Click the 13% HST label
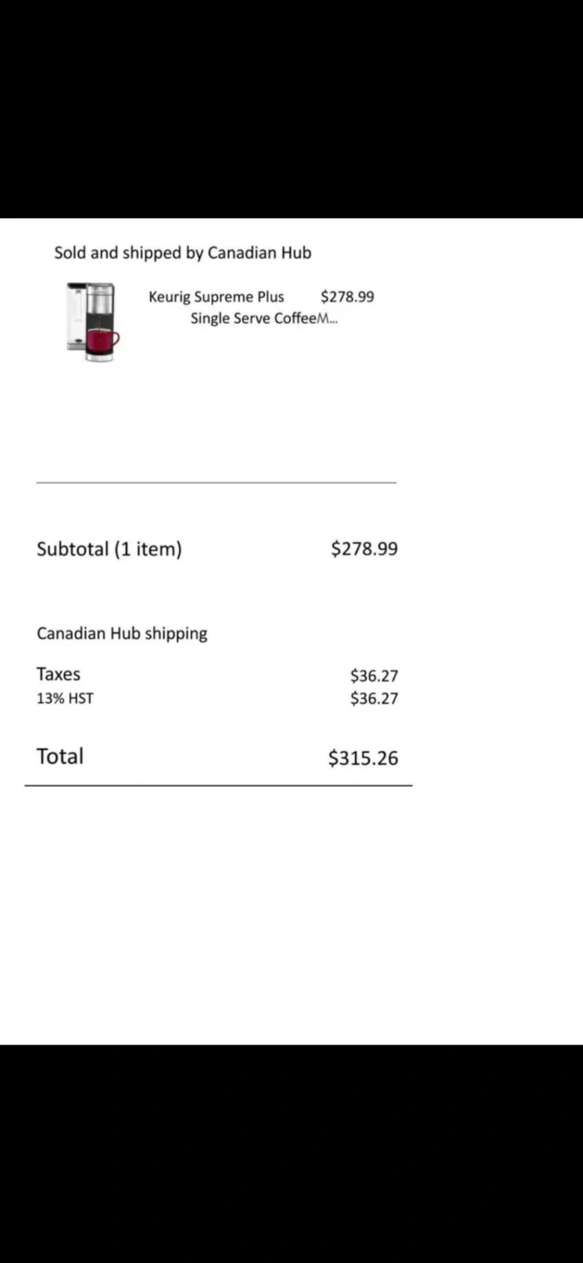 point(65,699)
